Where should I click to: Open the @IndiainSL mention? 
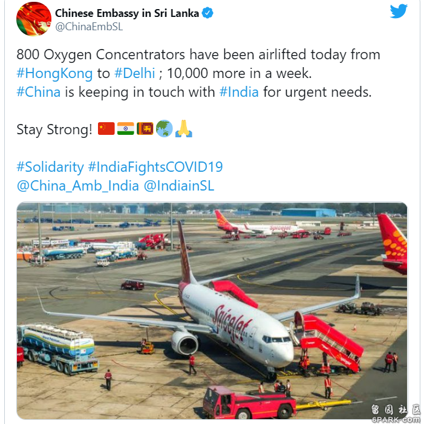coord(179,186)
